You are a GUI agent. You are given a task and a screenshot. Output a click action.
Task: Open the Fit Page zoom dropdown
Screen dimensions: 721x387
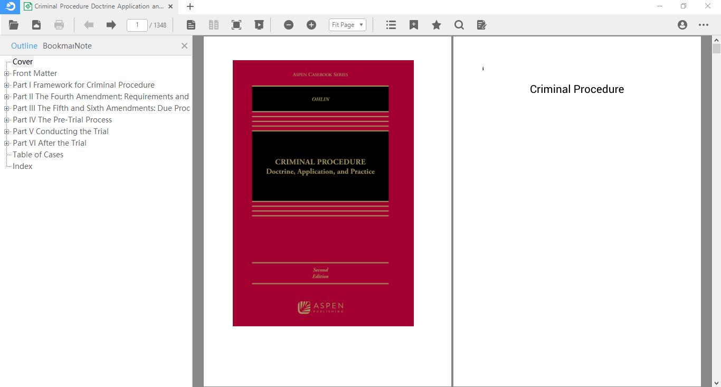point(347,25)
